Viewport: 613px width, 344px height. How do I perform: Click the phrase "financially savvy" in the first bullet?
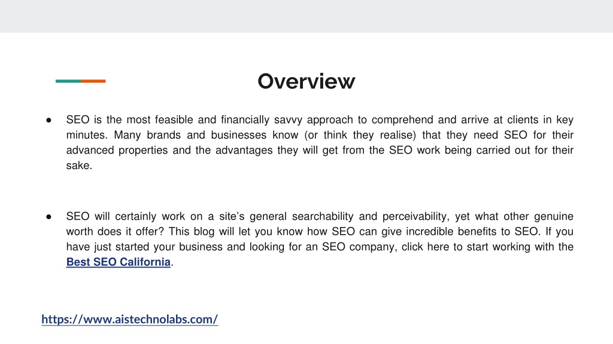pos(245,119)
